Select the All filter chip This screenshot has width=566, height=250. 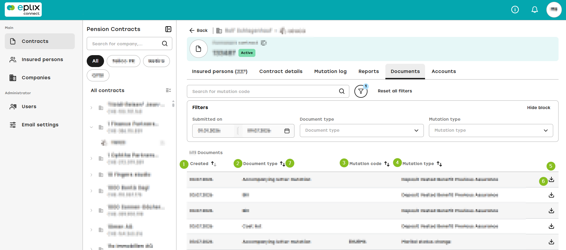click(95, 61)
